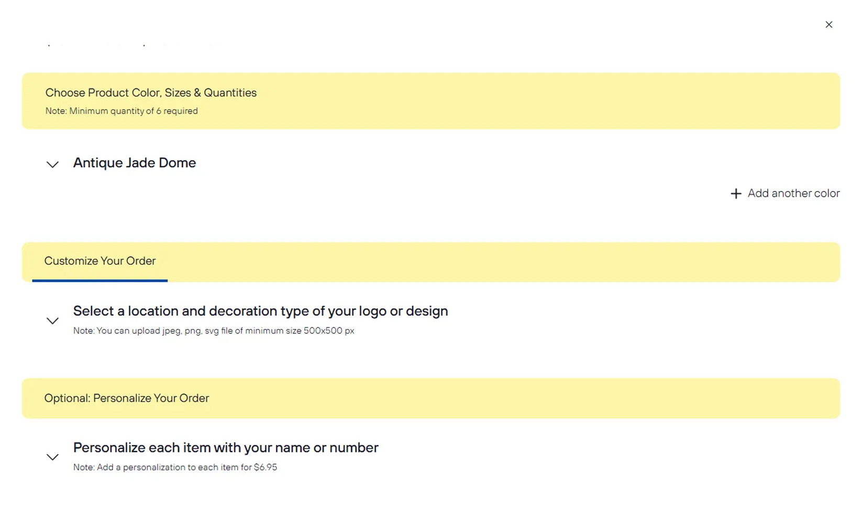Click the 'Minimum quantity of 6 required' note
This screenshot has height=508, width=862.
(121, 111)
